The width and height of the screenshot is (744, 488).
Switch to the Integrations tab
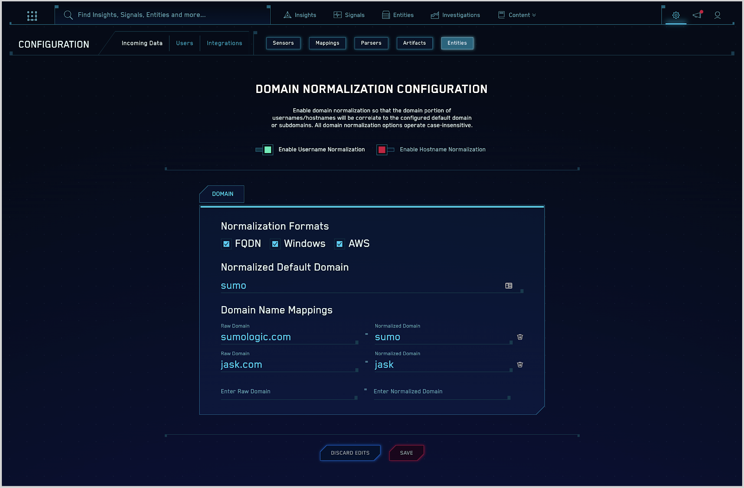click(224, 43)
